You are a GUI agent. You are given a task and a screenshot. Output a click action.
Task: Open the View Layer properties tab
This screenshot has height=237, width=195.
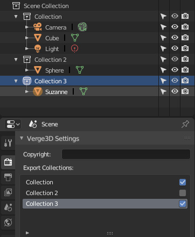[8, 192]
